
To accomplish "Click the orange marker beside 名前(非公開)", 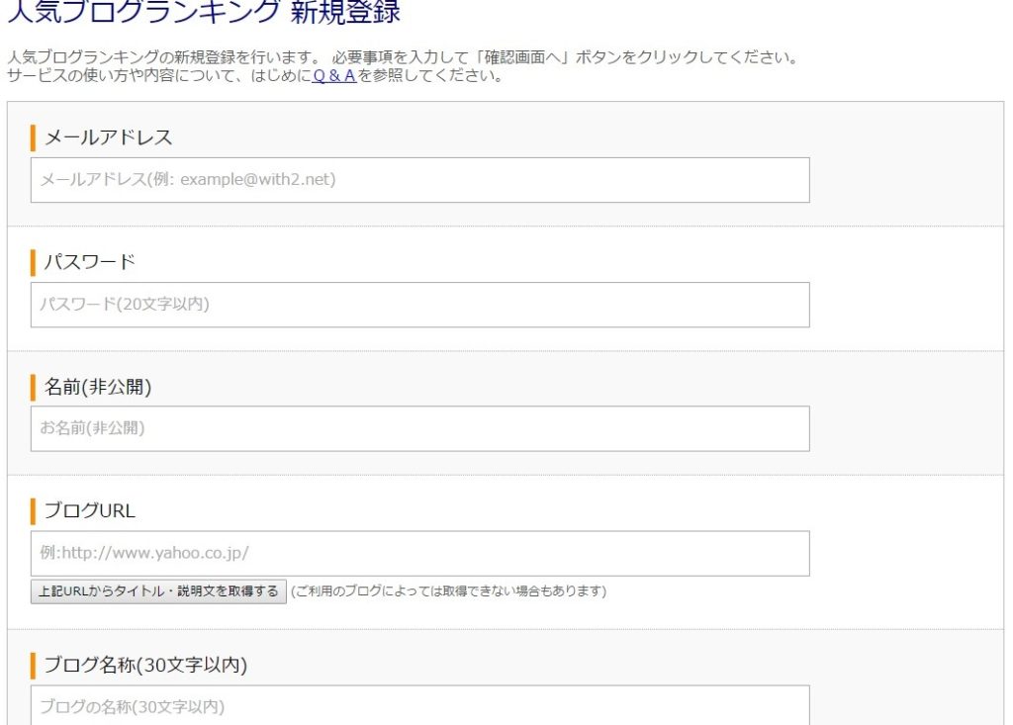I will coord(33,387).
